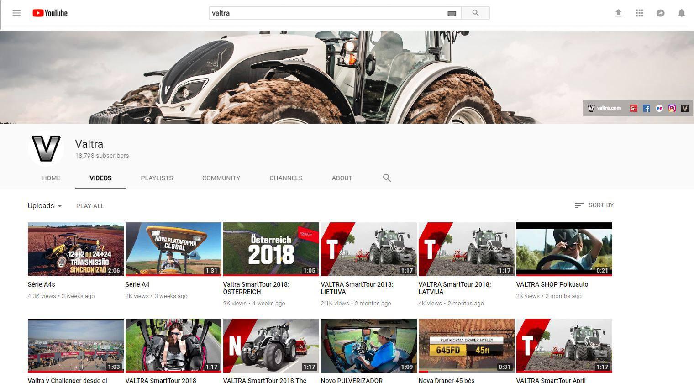Play the VALTRA SHOP Polkuauto video thumbnail

tap(564, 249)
